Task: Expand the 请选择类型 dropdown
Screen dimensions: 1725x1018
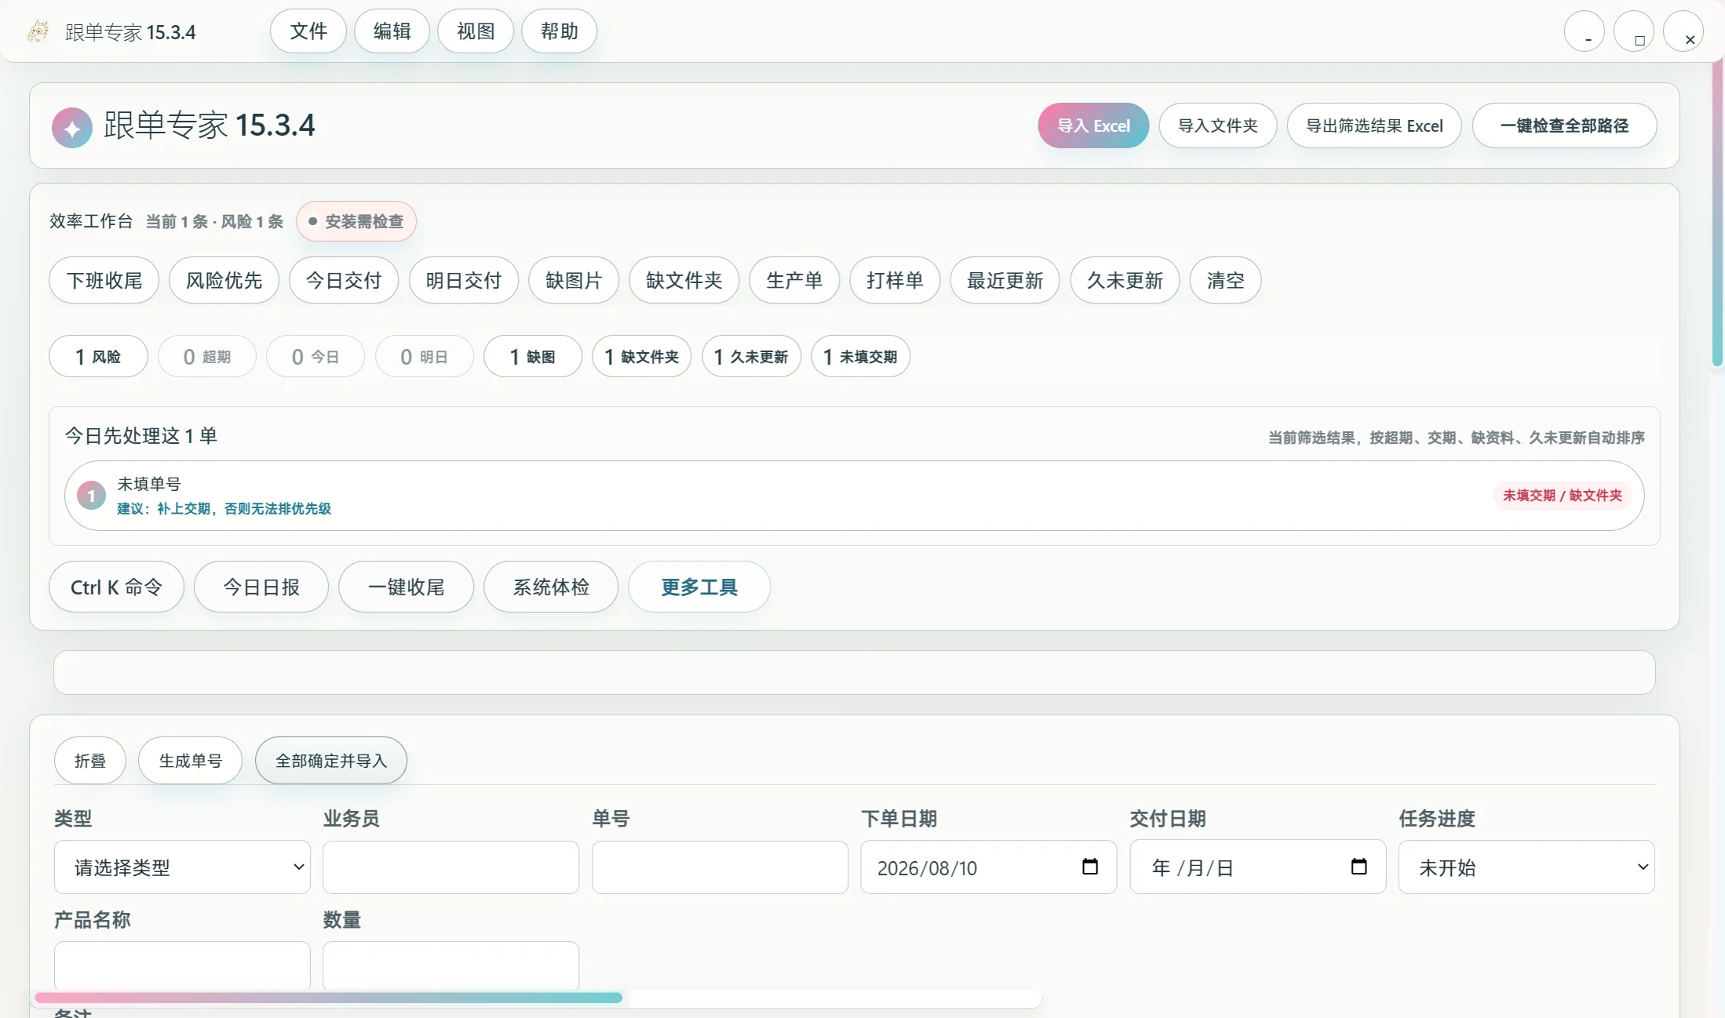Action: (182, 867)
